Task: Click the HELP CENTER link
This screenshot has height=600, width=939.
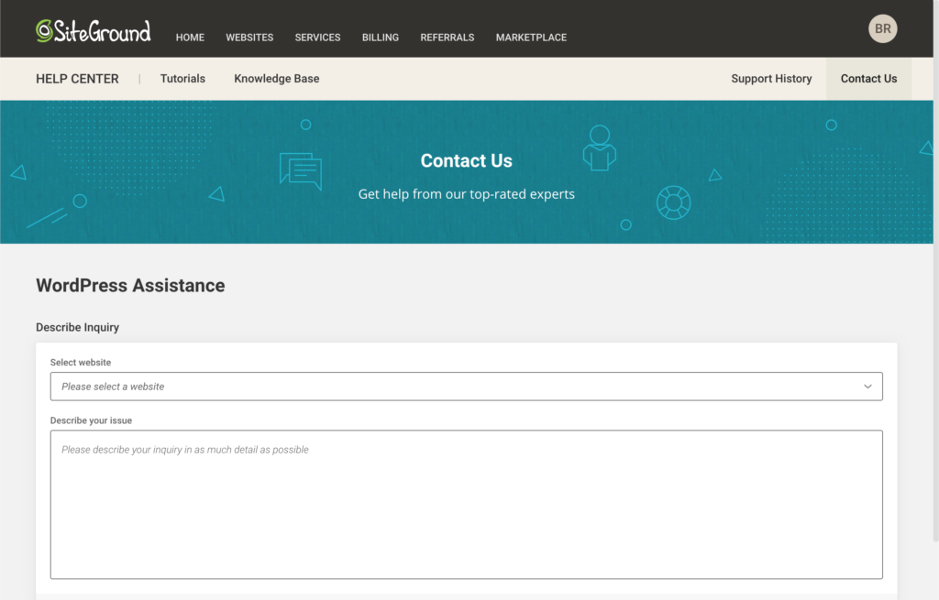Action: tap(77, 79)
